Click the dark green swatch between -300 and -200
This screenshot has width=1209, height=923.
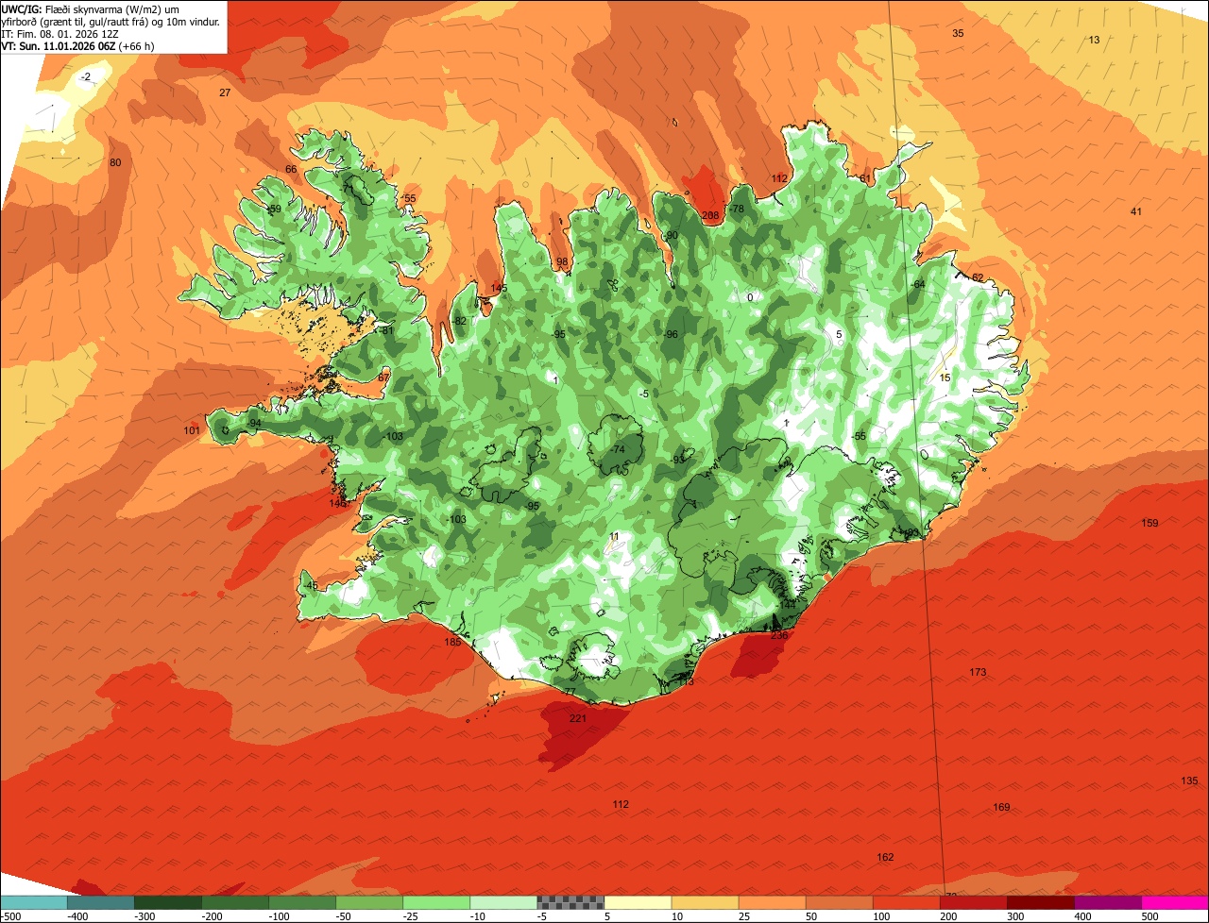click(x=167, y=902)
